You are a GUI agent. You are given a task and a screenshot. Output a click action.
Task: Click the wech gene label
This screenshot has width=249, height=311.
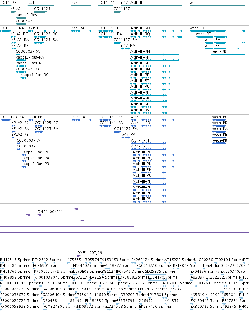pos(194,3)
